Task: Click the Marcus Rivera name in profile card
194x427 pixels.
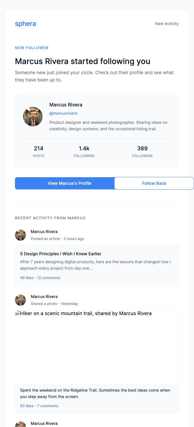Action: pos(66,105)
